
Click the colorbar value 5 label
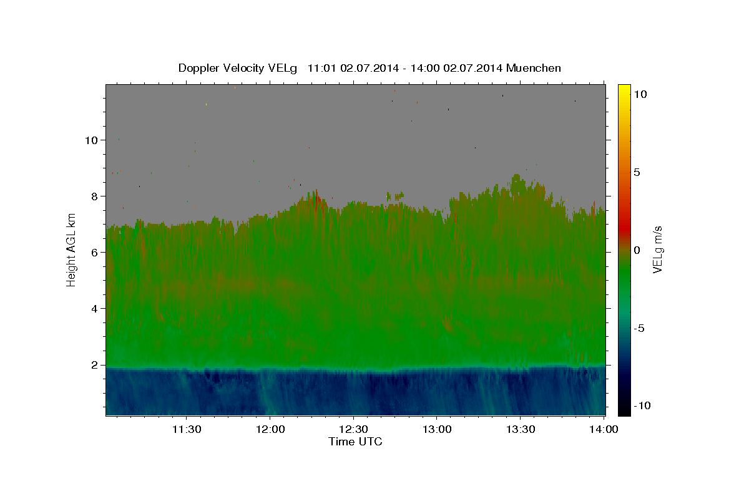pyautogui.click(x=637, y=172)
